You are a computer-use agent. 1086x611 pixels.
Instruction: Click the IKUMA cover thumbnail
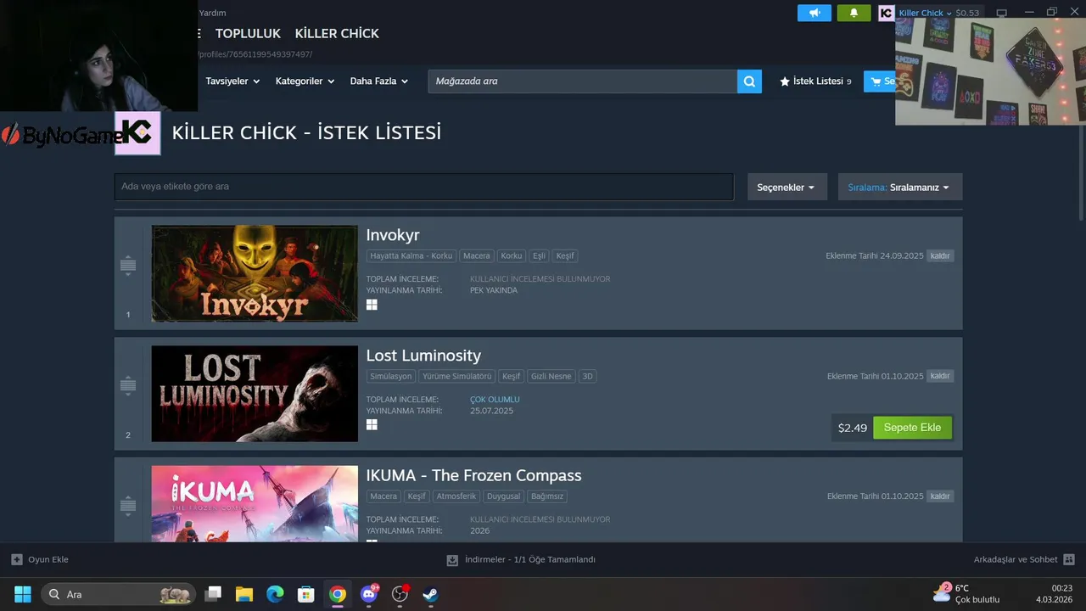point(255,503)
